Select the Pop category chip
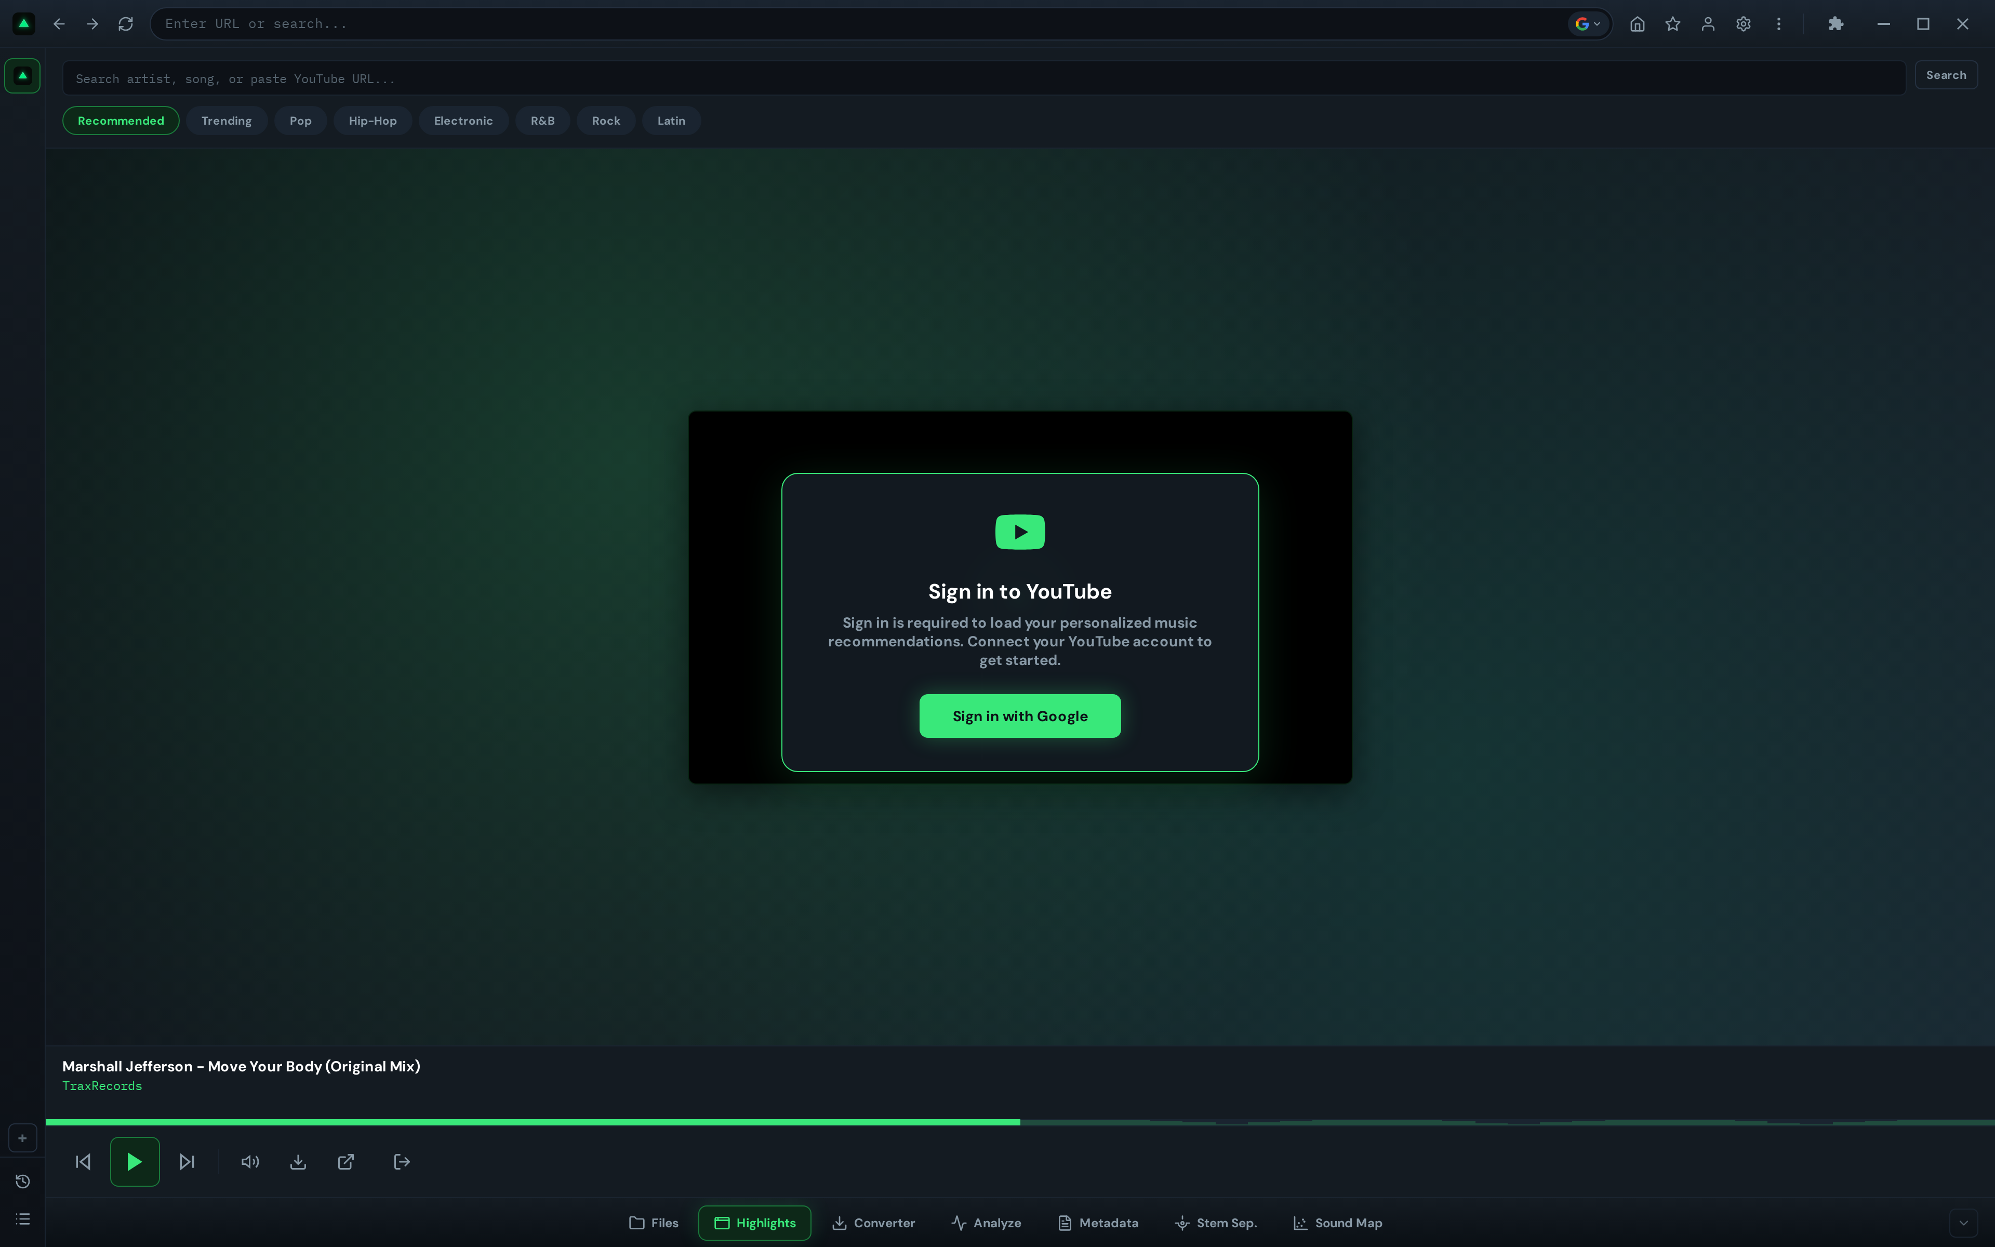1995x1247 pixels. coord(301,121)
